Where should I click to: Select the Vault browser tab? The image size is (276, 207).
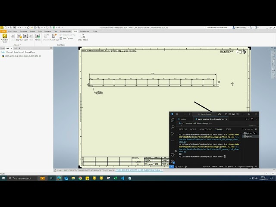tap(16, 48)
